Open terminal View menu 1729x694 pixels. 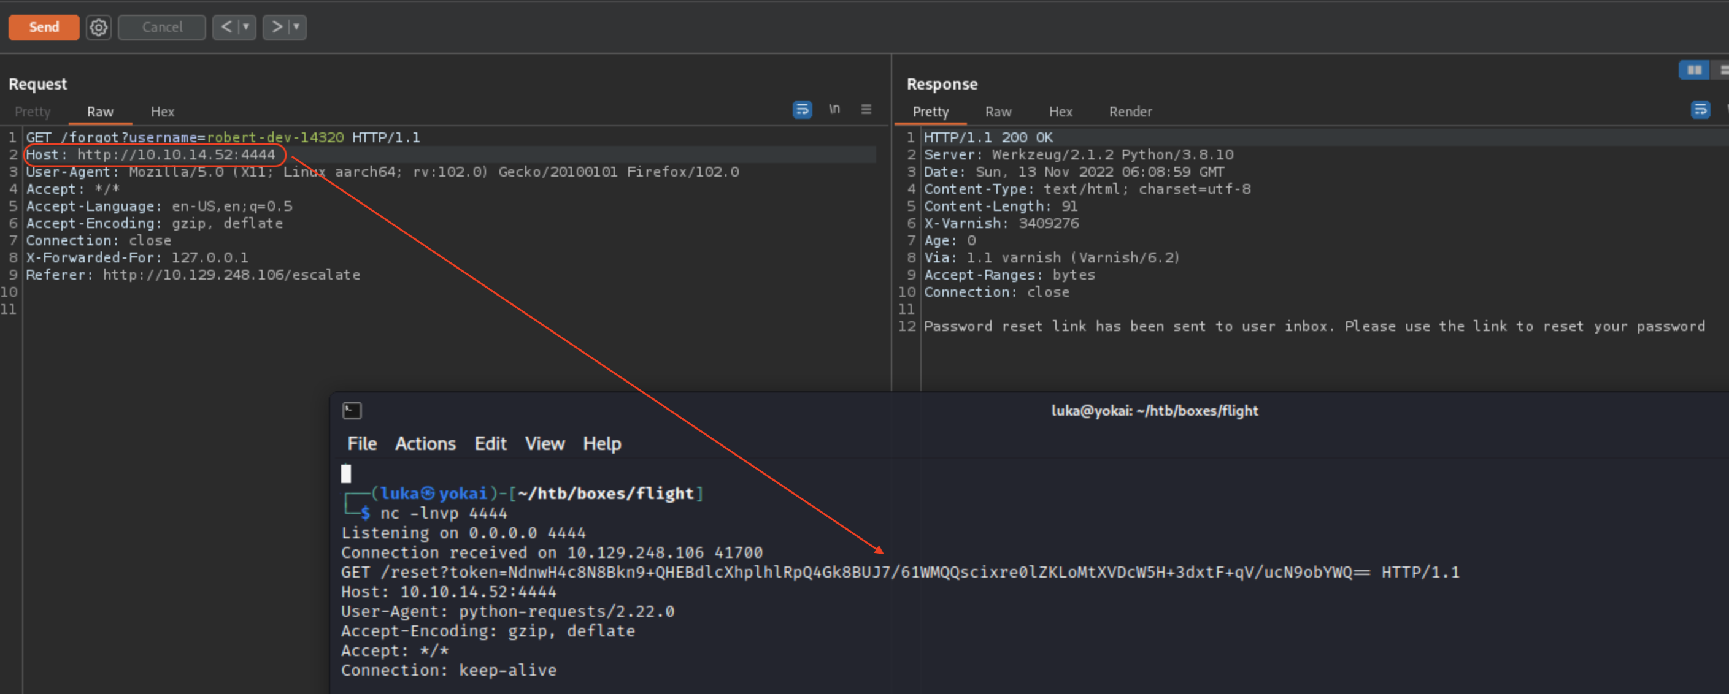(x=544, y=444)
